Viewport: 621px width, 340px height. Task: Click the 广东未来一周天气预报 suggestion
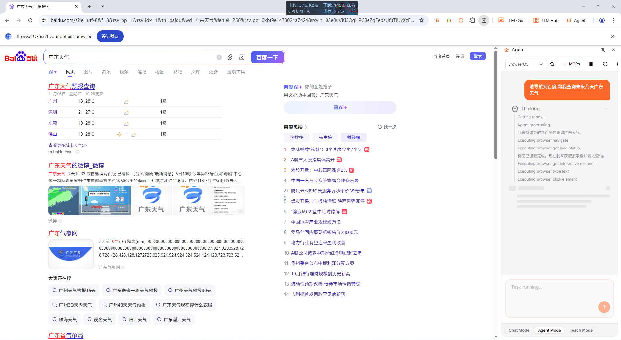click(132, 291)
